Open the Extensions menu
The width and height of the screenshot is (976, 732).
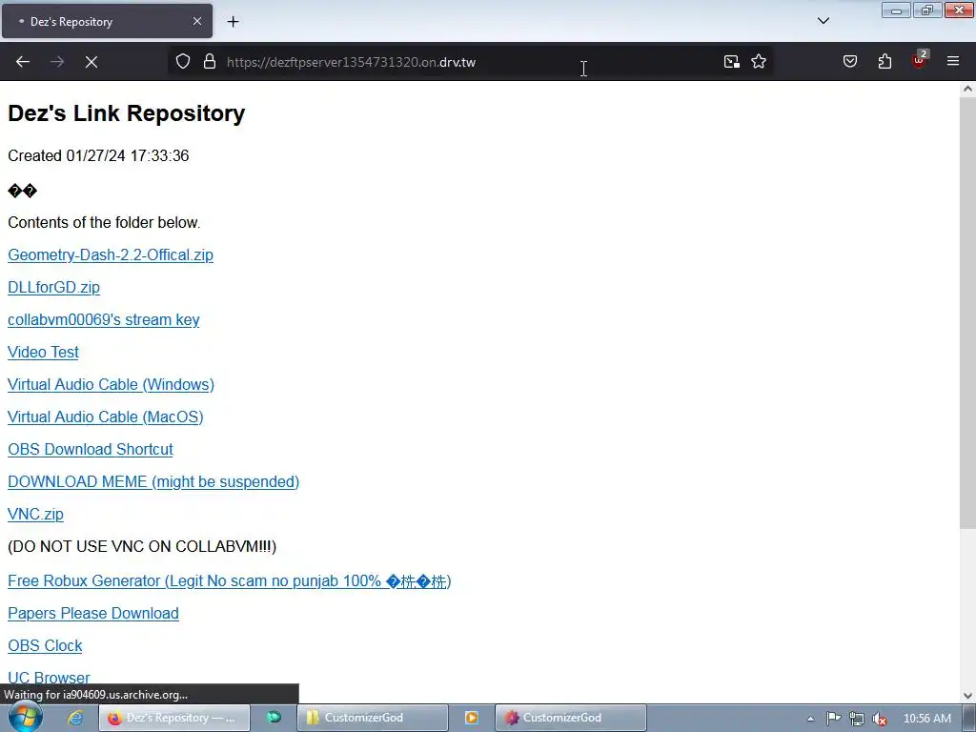click(x=884, y=62)
